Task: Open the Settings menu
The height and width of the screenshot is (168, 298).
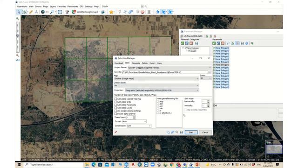Action: [x=88, y=7]
